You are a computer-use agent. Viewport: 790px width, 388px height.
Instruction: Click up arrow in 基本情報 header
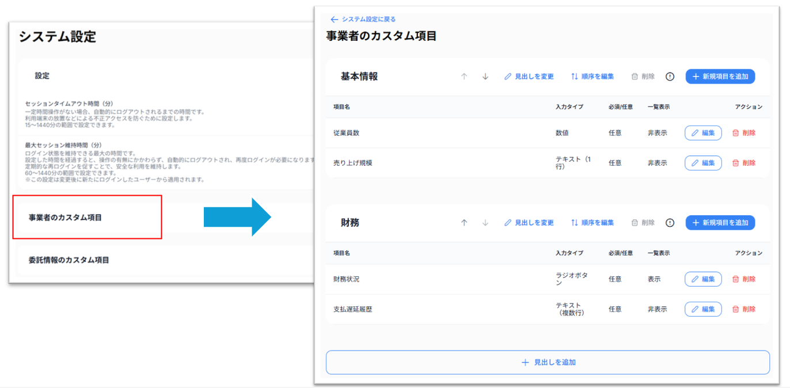(464, 77)
